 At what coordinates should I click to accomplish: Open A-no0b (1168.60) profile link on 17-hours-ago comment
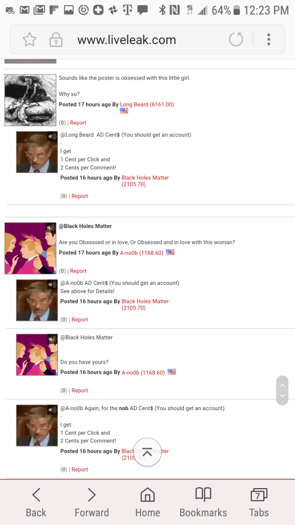click(142, 253)
